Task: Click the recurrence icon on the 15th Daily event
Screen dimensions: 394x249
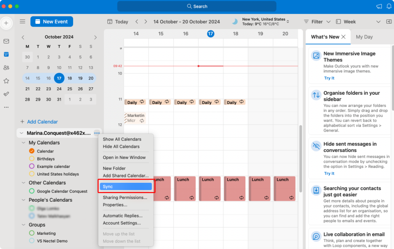Action: click(167, 102)
